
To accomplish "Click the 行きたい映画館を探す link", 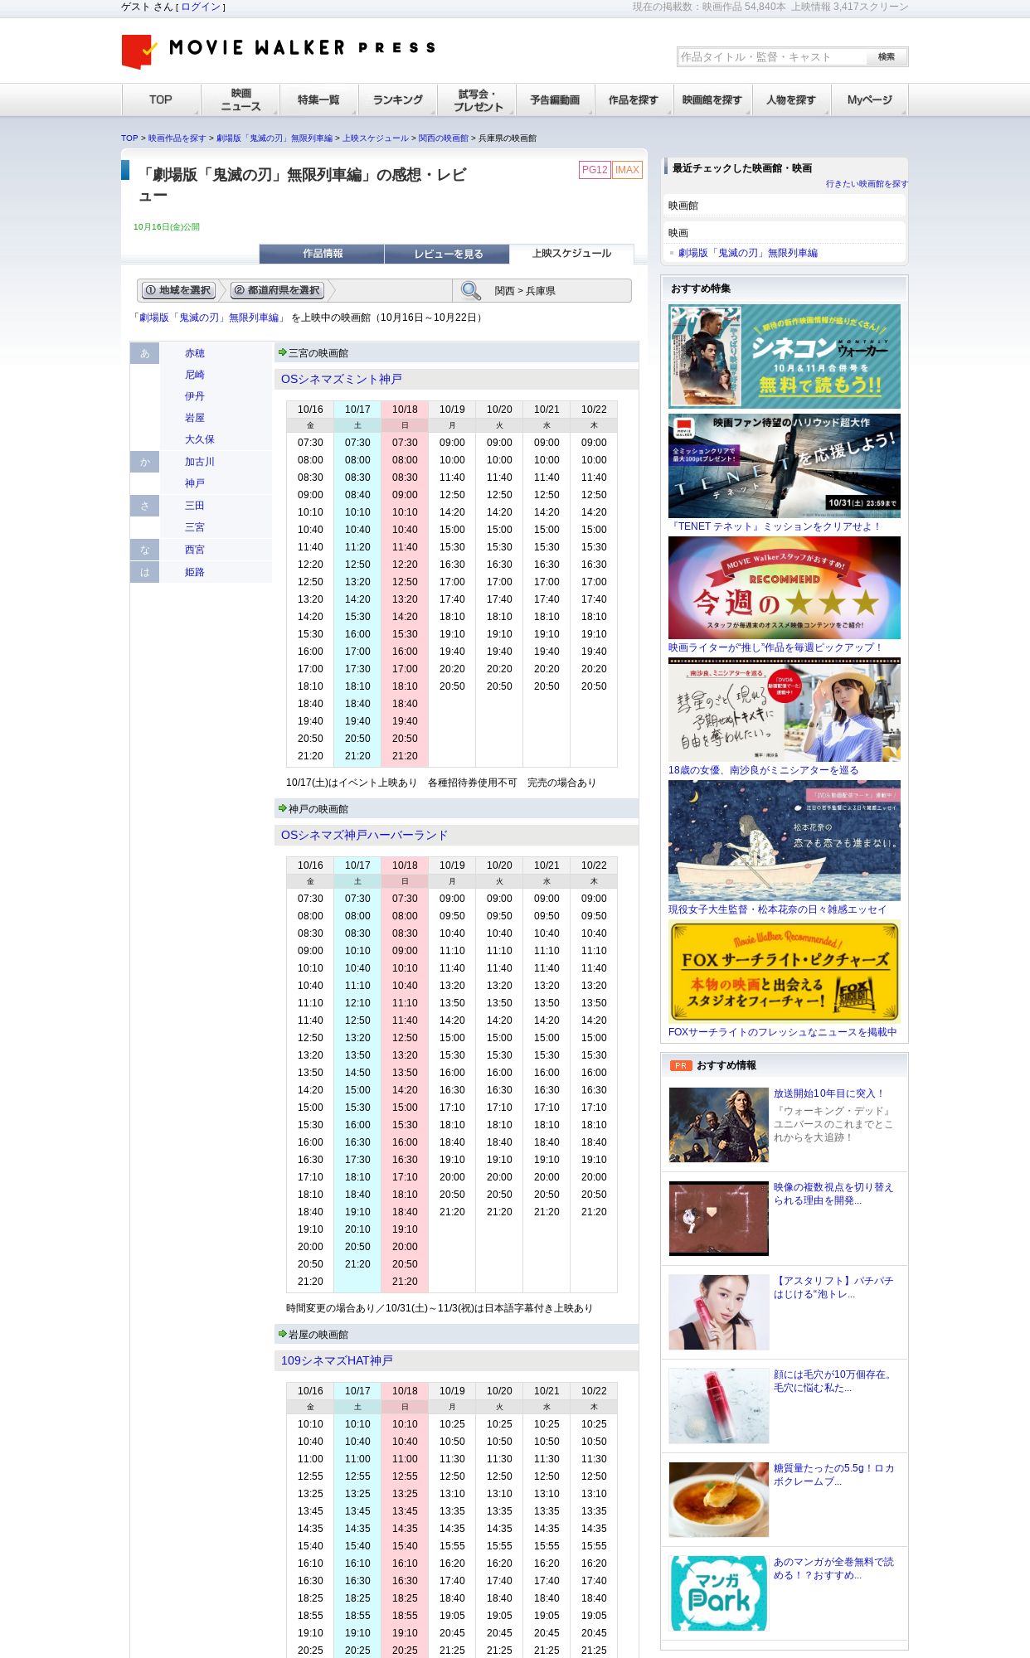I will (x=867, y=184).
